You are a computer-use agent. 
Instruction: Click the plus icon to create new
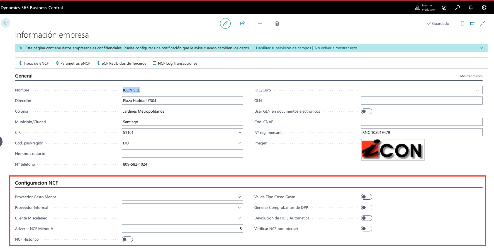[260, 23]
